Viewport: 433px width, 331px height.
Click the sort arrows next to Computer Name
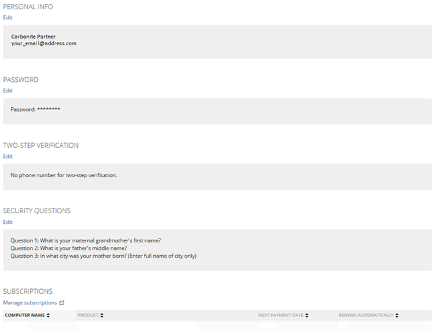(49, 315)
